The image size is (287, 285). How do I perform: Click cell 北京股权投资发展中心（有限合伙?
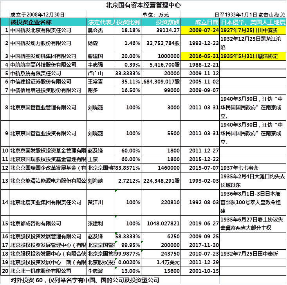pyautogui.click(x=48, y=254)
